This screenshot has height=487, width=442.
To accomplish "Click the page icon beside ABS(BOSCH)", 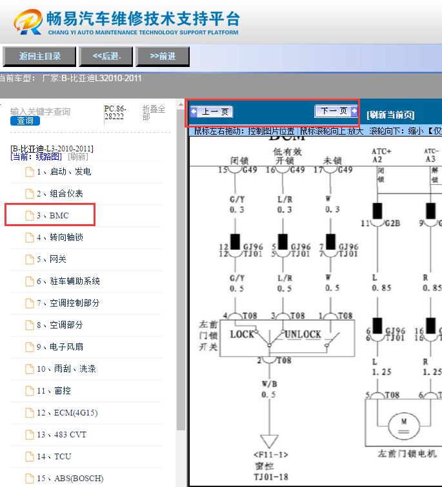I will 30,478.
